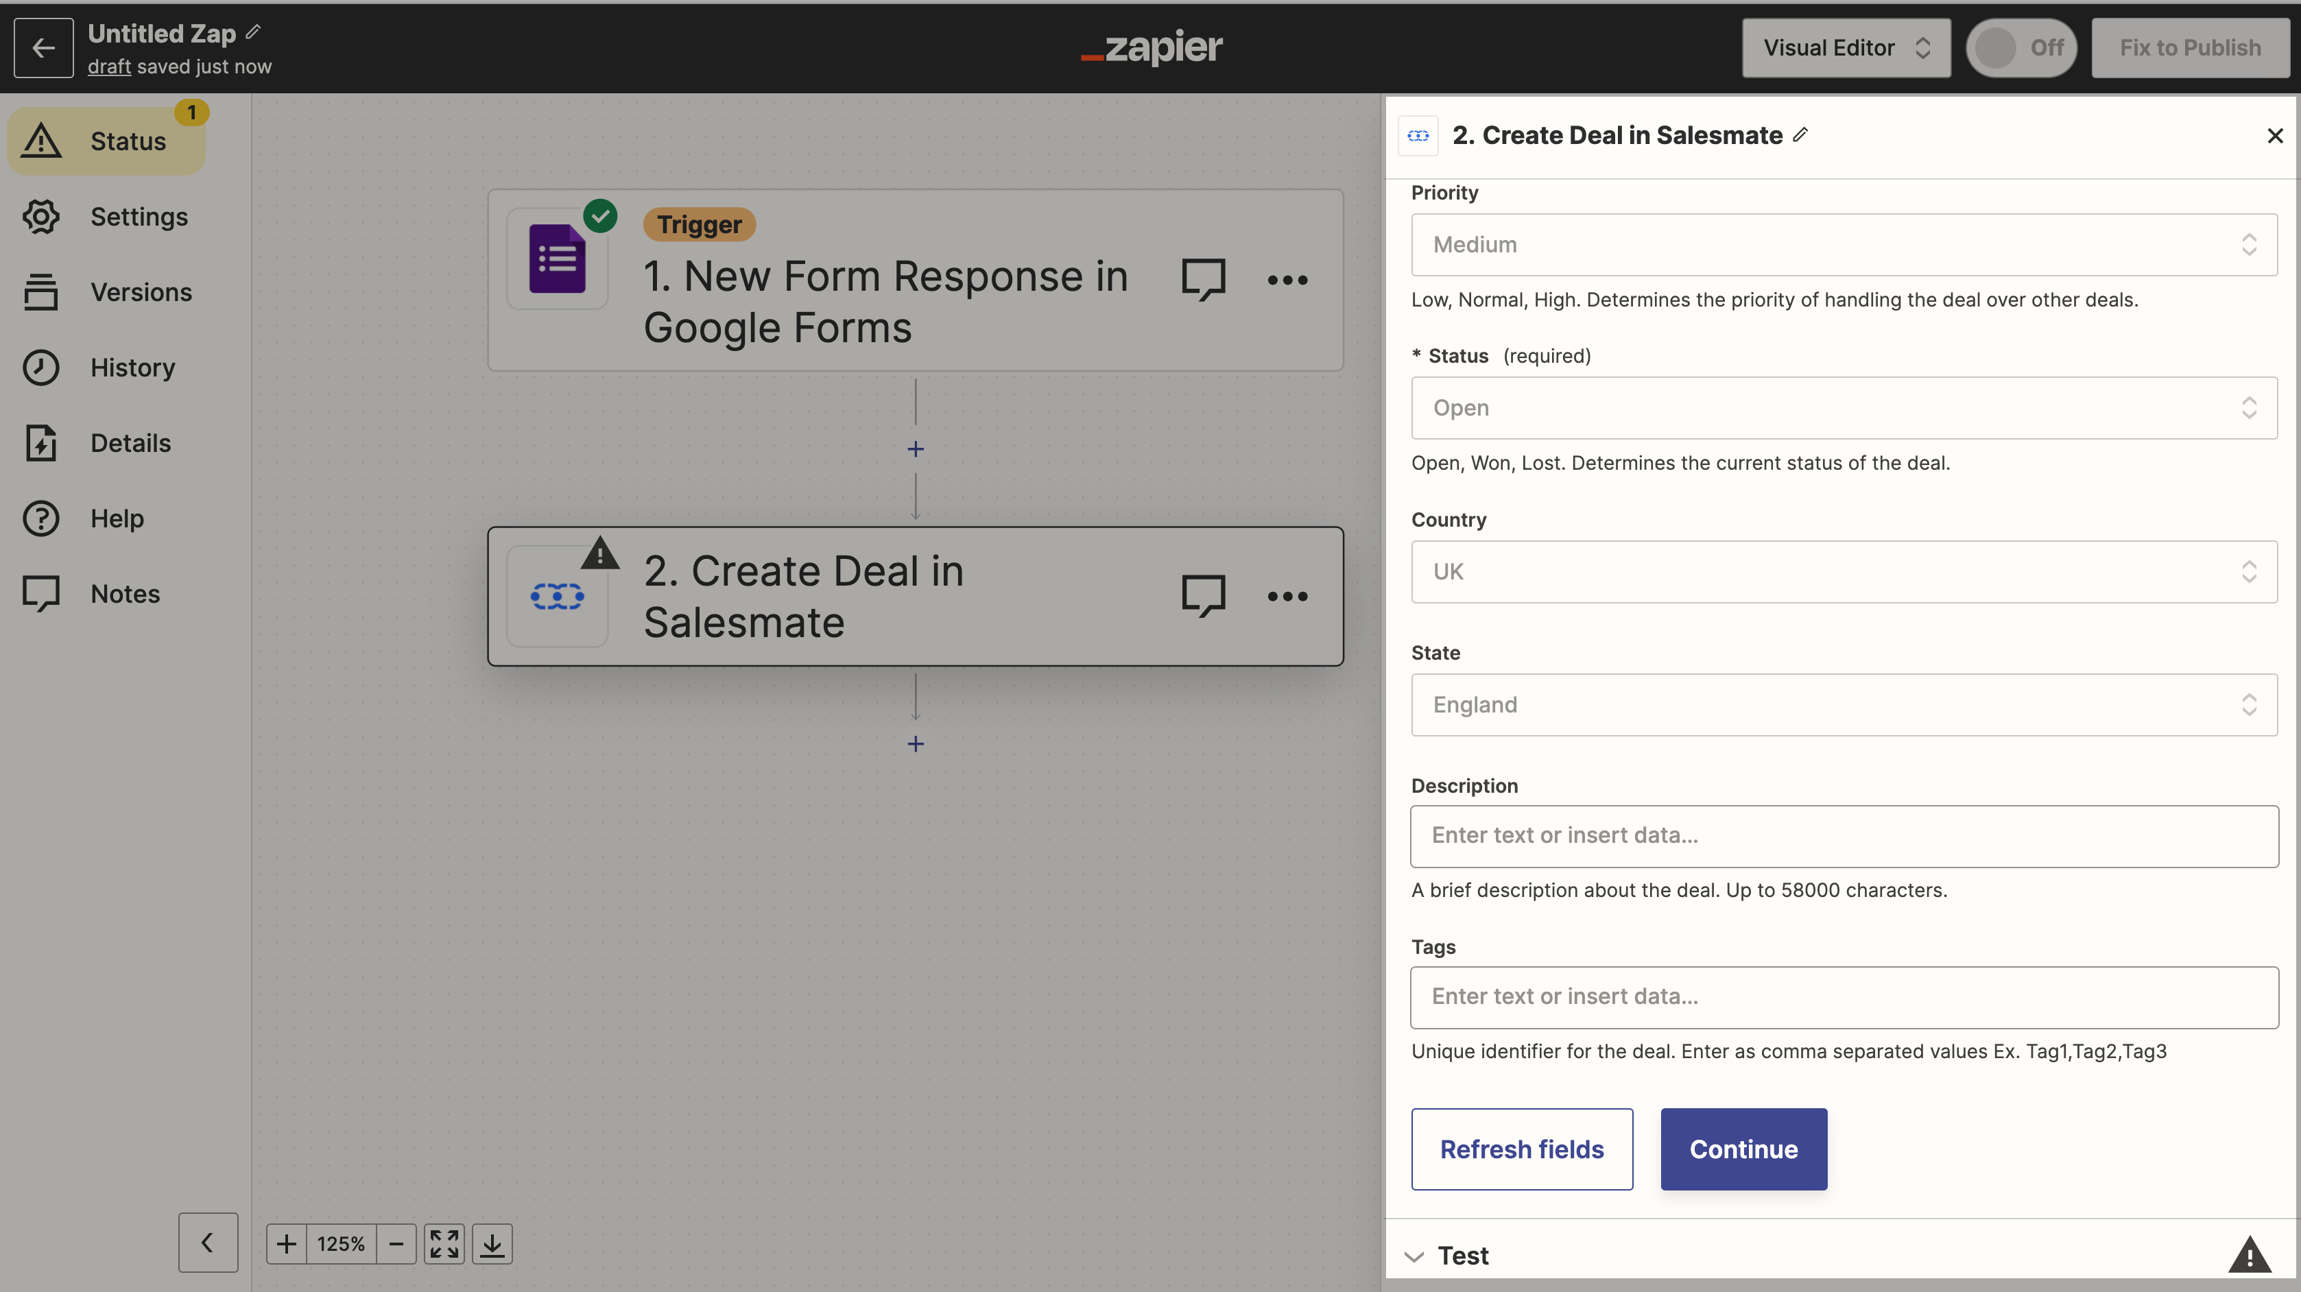Click the Versions stack icon

(41, 292)
